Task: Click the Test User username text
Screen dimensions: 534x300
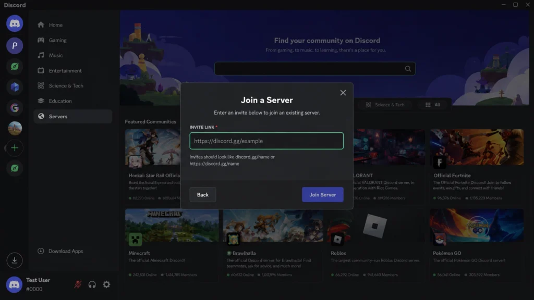Action: click(38, 280)
